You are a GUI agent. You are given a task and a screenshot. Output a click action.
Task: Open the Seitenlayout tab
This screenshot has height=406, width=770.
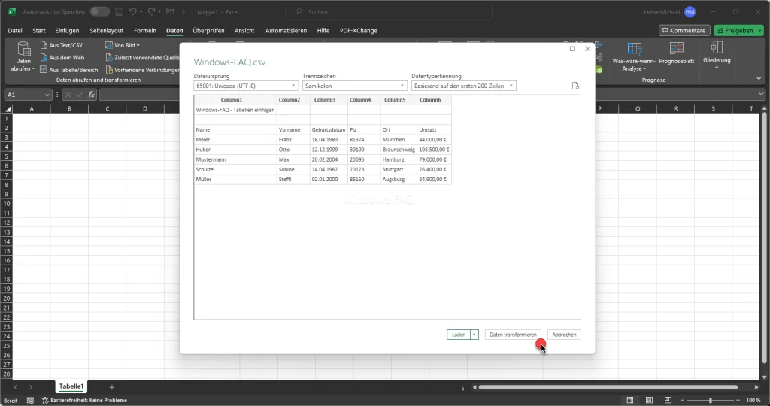106,30
